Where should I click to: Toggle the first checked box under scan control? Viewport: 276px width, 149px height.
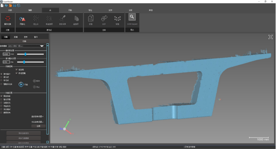tap(17, 70)
